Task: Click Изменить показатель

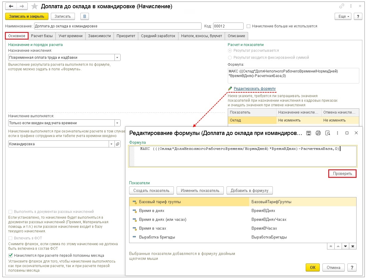Action: click(x=200, y=191)
